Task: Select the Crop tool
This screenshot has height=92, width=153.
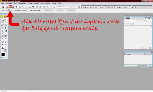Action: click(6, 25)
